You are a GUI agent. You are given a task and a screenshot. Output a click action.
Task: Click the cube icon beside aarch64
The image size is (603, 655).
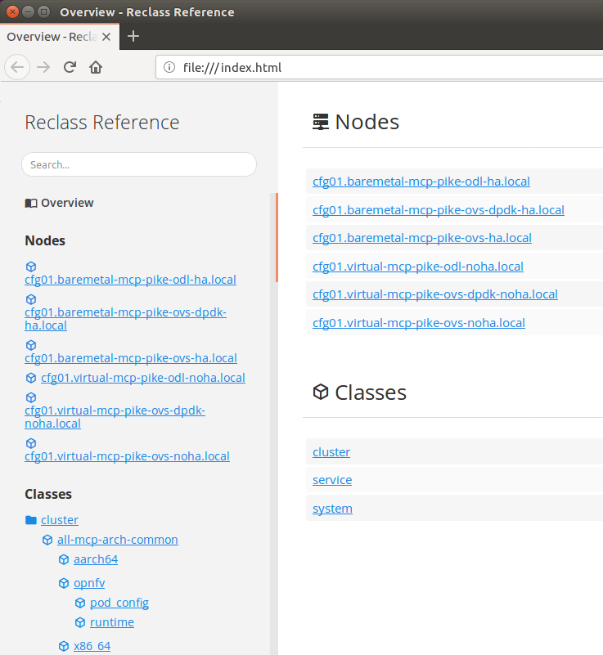coord(64,560)
